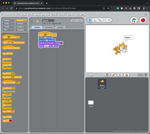Click the Share button
The height and width of the screenshot is (134, 150).
pyautogui.click(x=53, y=15)
